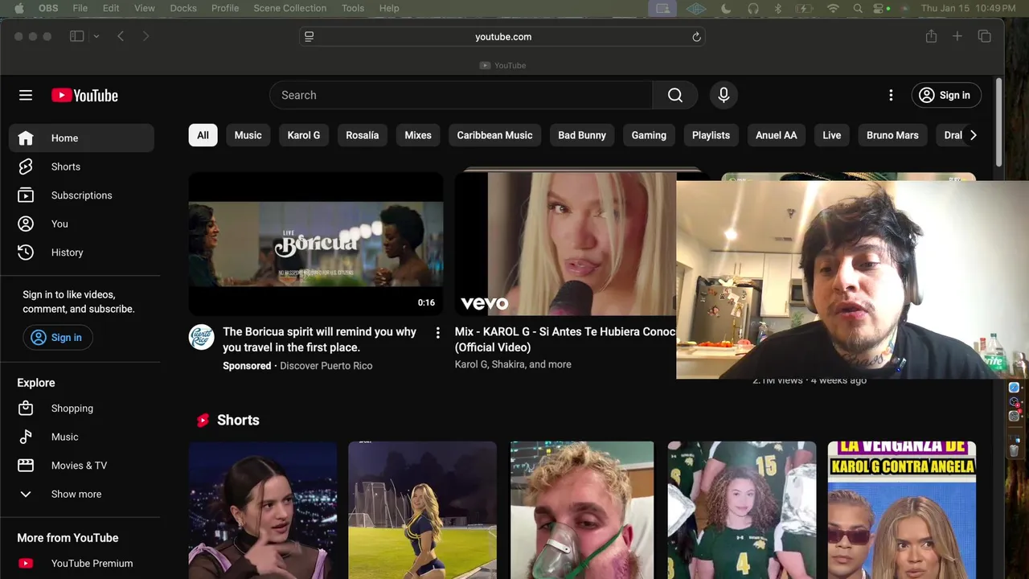
Task: Open a new Safari tab
Action: click(957, 36)
